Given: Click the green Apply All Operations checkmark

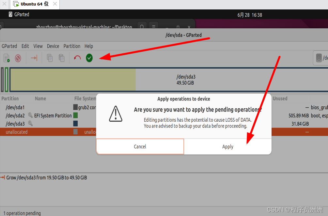Looking at the screenshot, I should point(89,58).
